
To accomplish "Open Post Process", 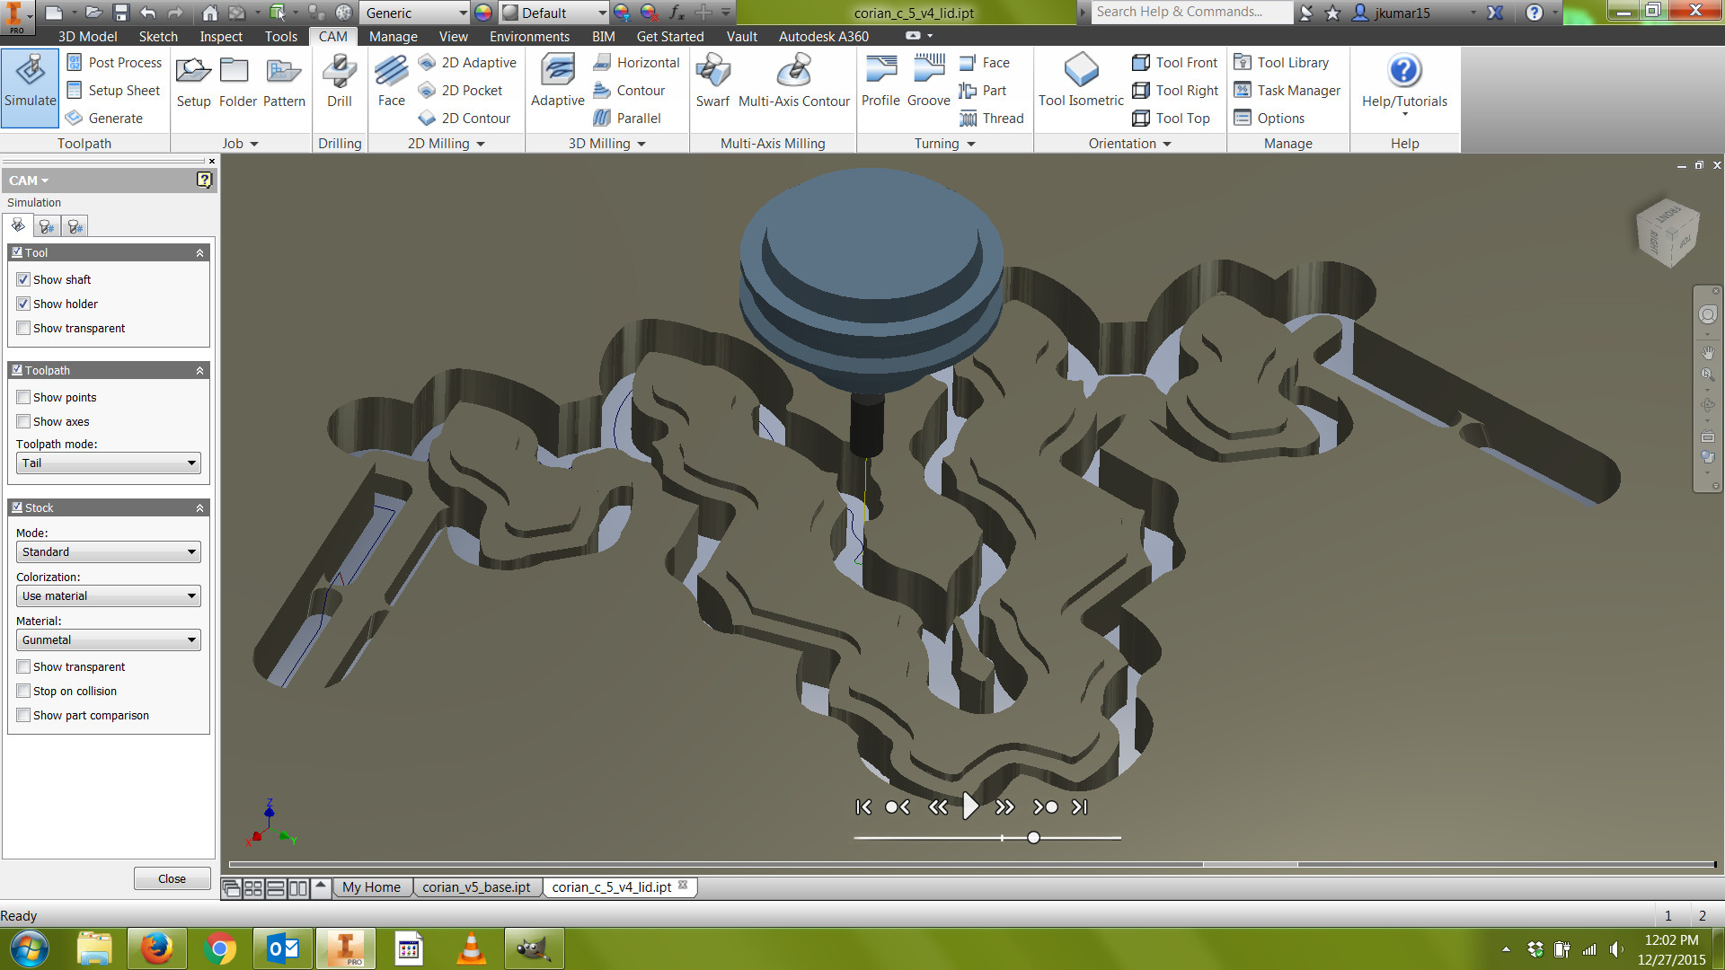I will pos(114,62).
